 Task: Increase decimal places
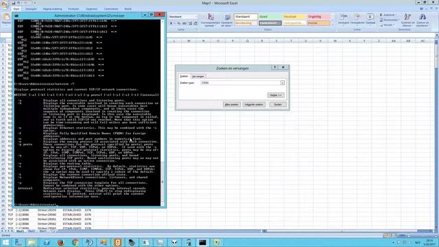(190, 23)
